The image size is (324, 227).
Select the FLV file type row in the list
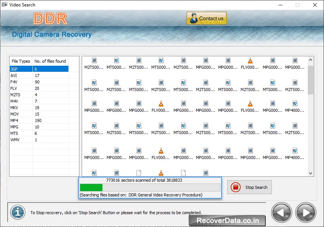[39, 88]
